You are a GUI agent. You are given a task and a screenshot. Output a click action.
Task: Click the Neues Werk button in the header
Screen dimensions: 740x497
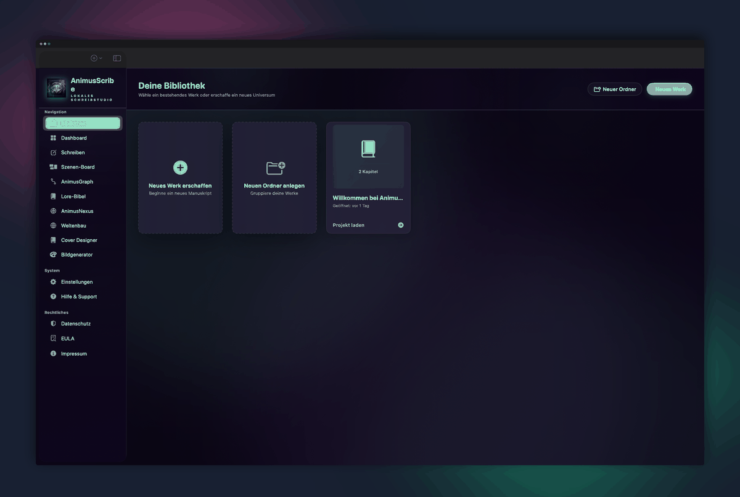[670, 89]
